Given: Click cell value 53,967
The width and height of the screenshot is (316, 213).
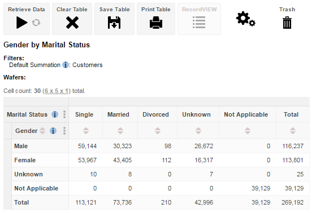Looking at the screenshot, I should point(87,160).
